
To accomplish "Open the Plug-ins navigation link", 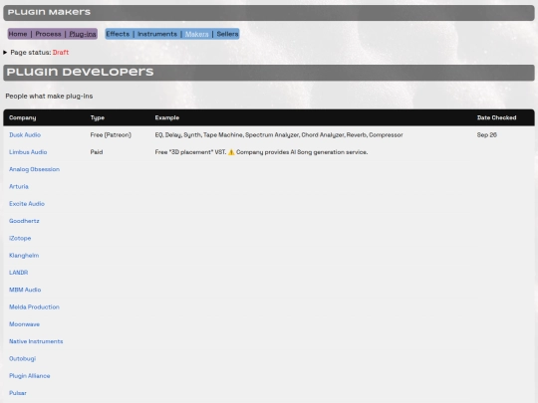I will (x=83, y=34).
